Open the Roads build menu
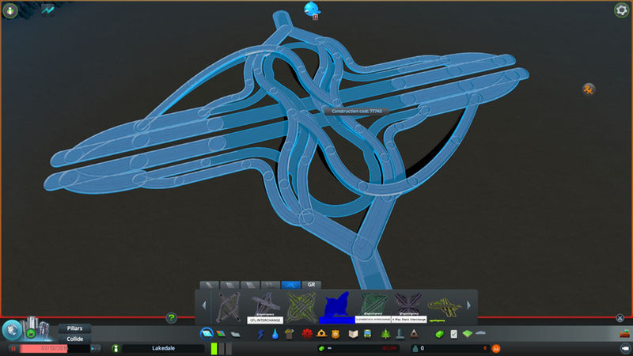 coord(206,334)
